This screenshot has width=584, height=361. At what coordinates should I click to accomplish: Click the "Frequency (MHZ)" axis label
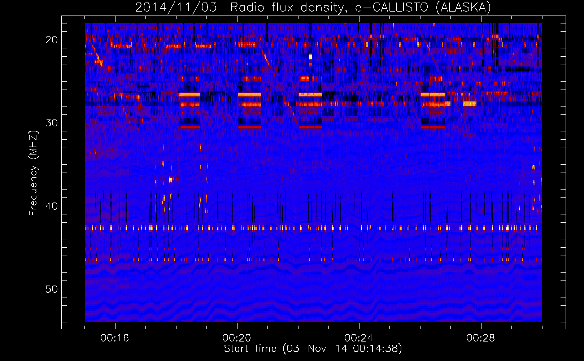[x=33, y=173]
